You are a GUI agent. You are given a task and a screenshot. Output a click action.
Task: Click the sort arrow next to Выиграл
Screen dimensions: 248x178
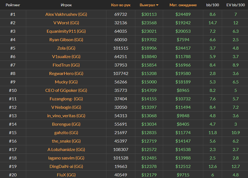pos(157,5)
